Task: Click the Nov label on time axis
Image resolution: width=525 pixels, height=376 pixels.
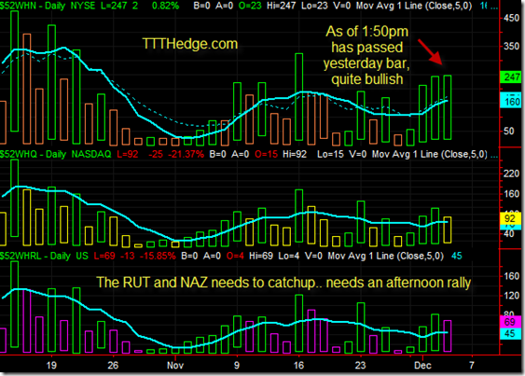Action: [175, 365]
